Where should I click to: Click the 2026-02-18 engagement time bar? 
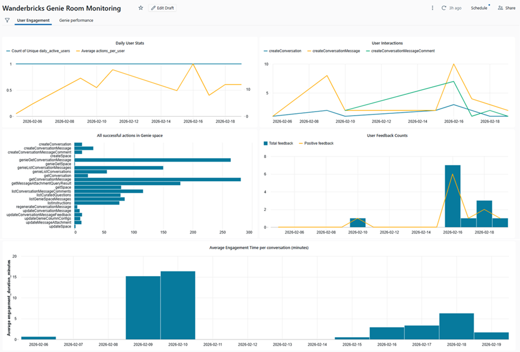tap(457, 327)
